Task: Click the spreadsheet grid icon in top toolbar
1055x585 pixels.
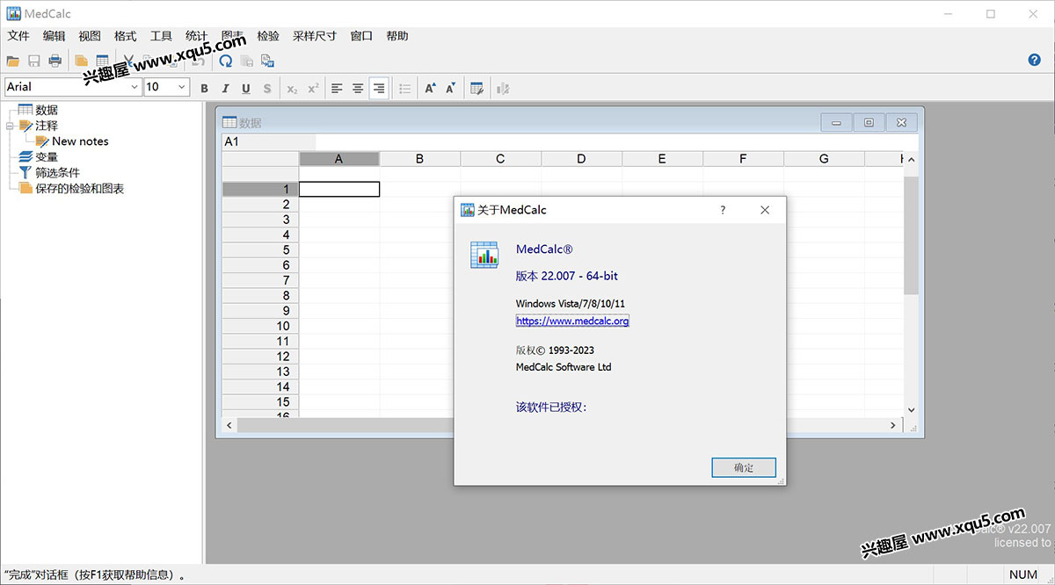Action: point(102,61)
